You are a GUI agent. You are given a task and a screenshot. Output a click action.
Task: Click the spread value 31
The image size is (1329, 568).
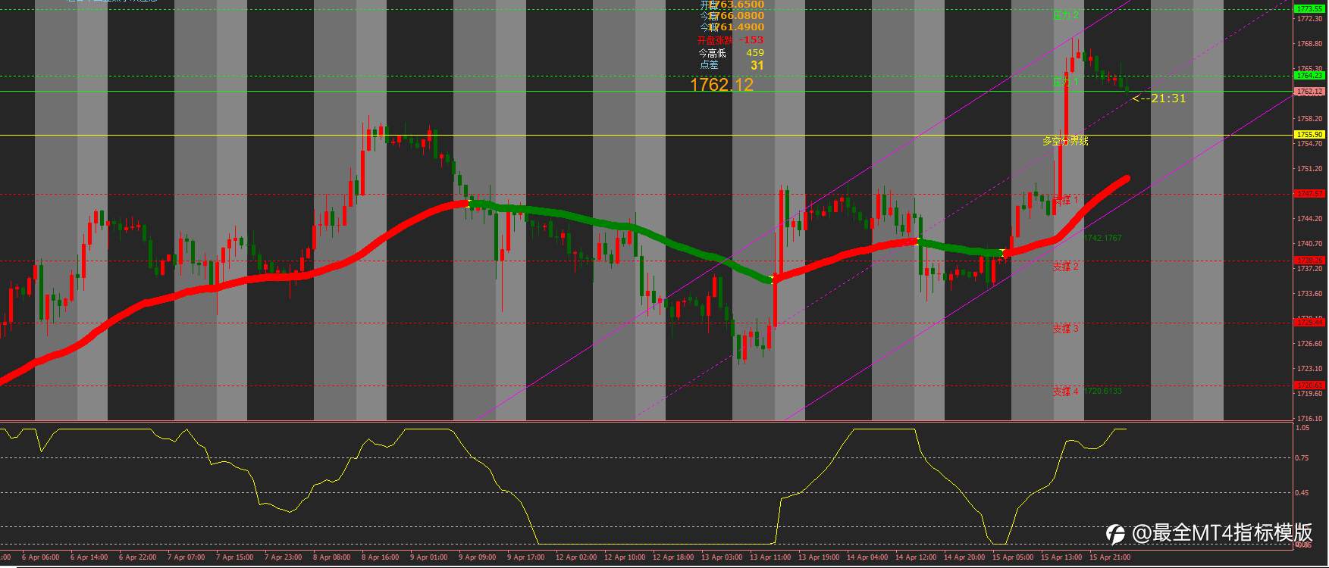[x=757, y=66]
